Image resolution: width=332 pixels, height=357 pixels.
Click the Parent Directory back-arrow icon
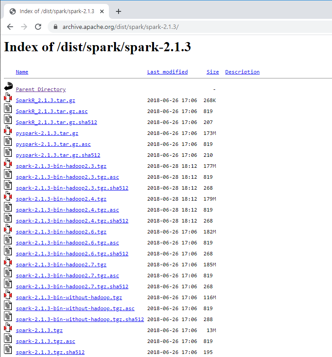[x=8, y=87]
